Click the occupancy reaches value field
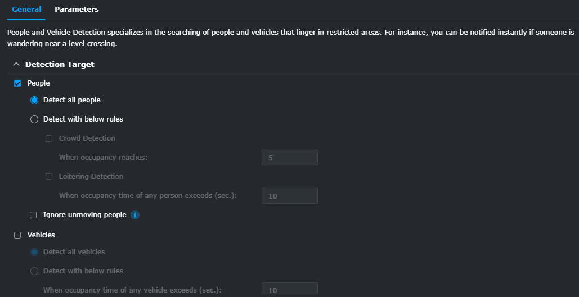This screenshot has width=579, height=297. pyautogui.click(x=290, y=157)
